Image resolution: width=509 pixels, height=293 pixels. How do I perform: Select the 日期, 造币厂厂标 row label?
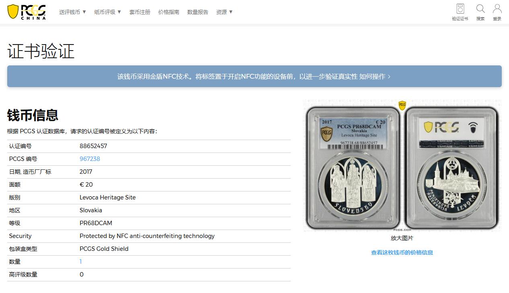click(30, 172)
